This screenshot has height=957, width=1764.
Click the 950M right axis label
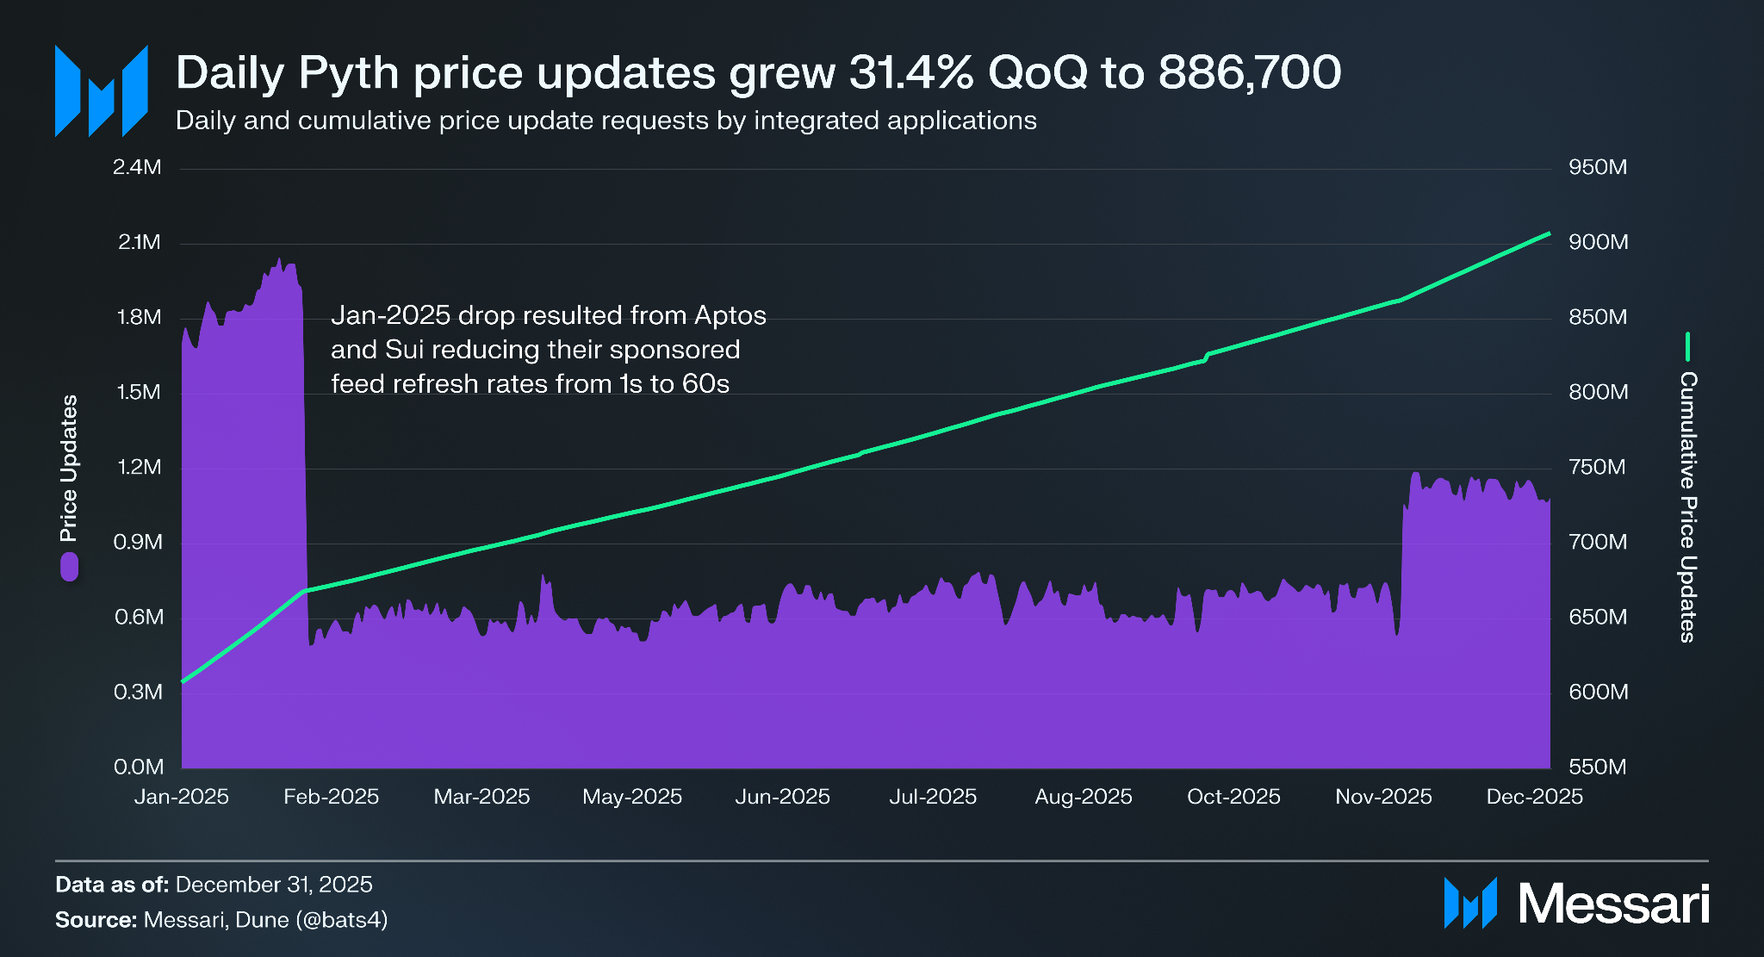1598,167
